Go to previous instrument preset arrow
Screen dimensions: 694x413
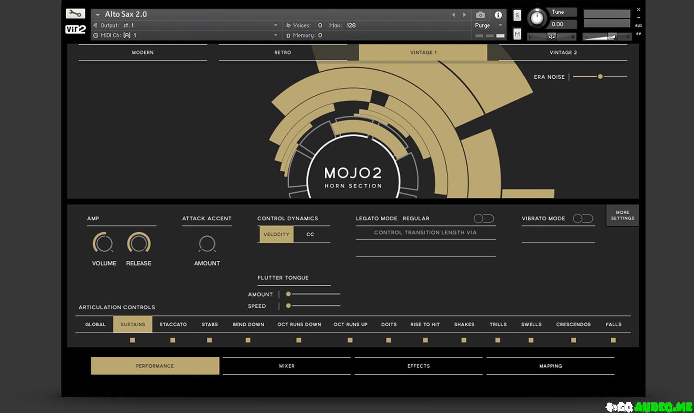point(453,15)
